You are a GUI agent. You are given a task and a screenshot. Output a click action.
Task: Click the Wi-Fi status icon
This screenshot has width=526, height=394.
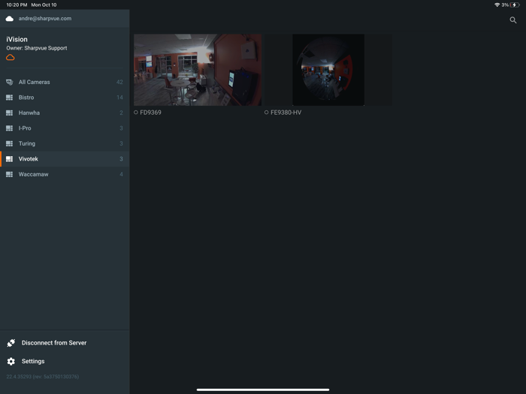coord(497,5)
